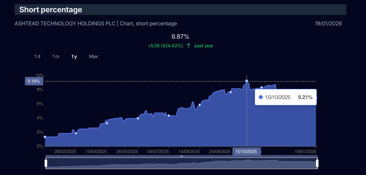Click the +5.56 (424.43%) change text

point(165,46)
